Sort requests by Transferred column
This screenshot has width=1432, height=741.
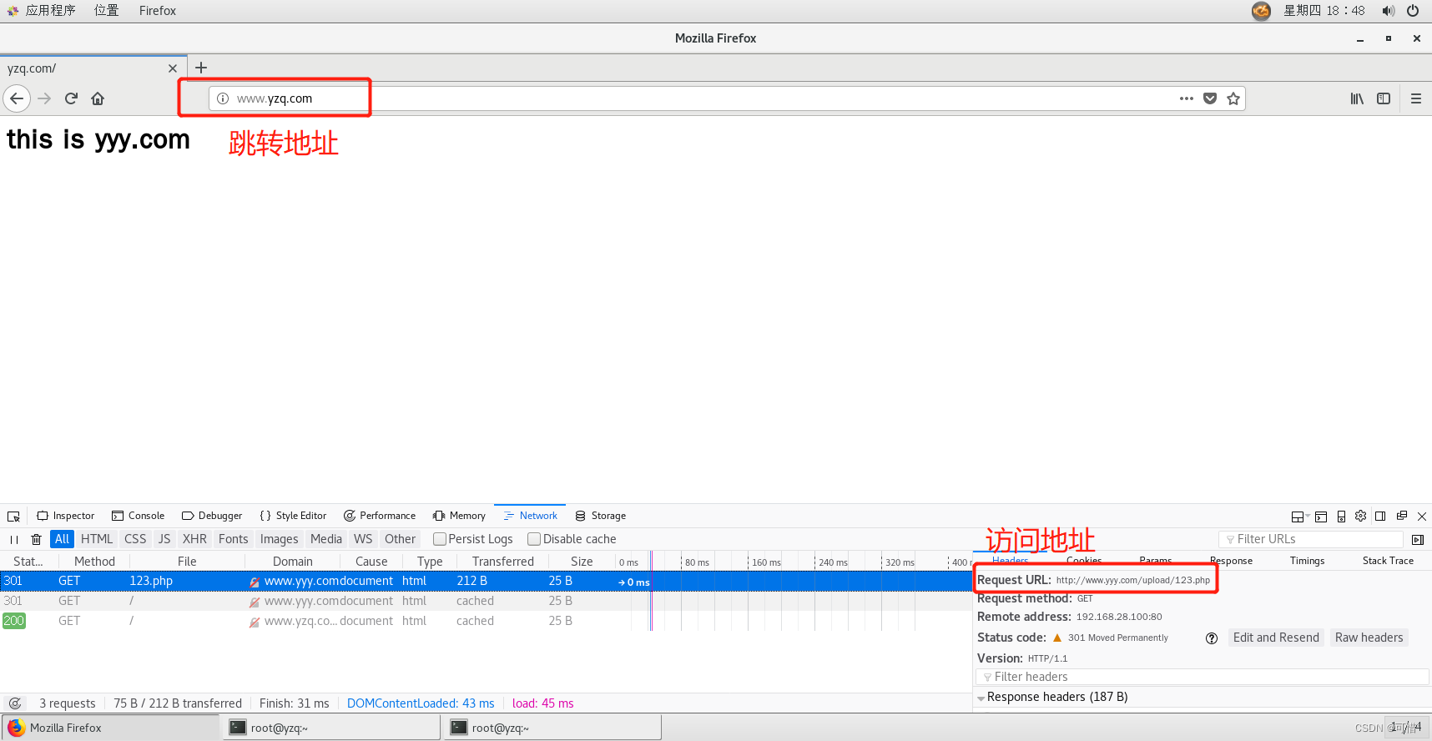pyautogui.click(x=503, y=562)
